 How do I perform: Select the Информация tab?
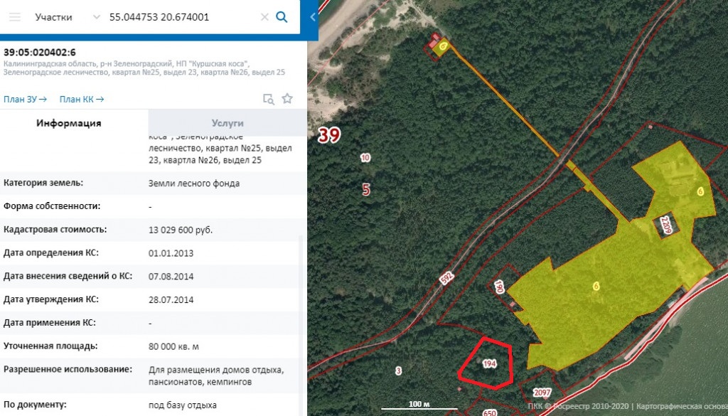[x=69, y=123]
